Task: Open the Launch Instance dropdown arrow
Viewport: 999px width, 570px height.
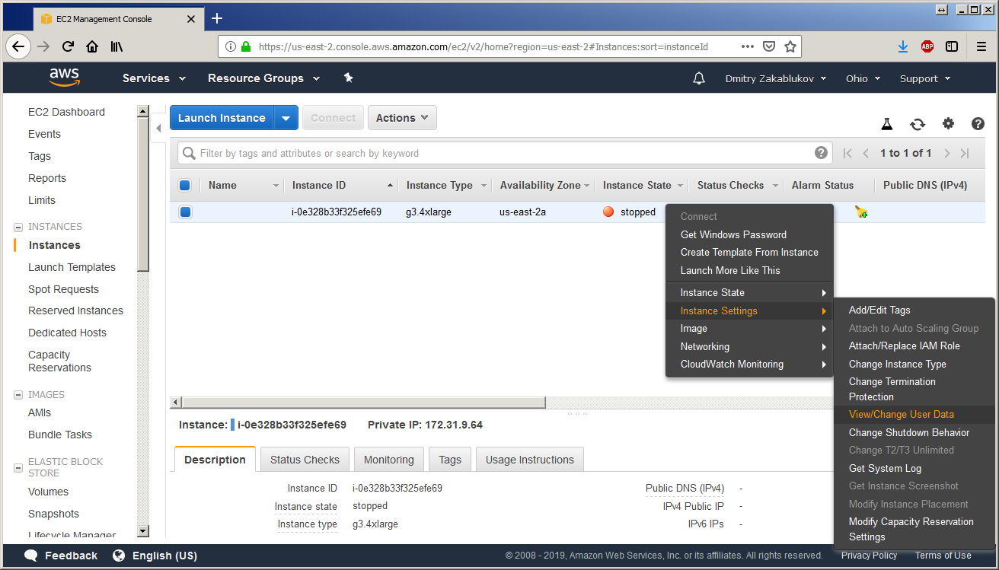Action: (286, 118)
